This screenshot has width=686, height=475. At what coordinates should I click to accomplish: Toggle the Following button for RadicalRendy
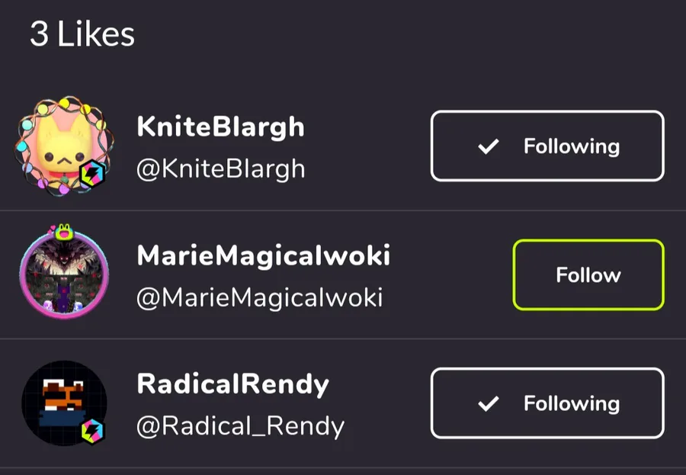pos(547,403)
